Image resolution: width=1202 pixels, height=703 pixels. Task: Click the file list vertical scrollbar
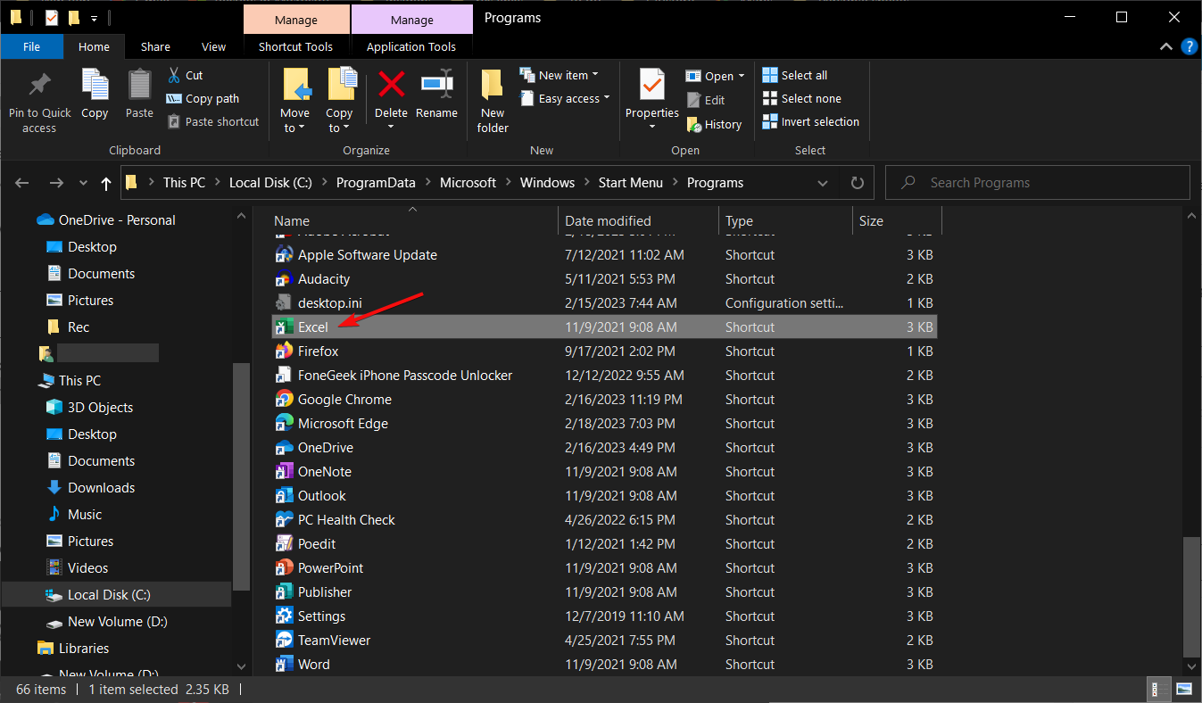point(1190,596)
